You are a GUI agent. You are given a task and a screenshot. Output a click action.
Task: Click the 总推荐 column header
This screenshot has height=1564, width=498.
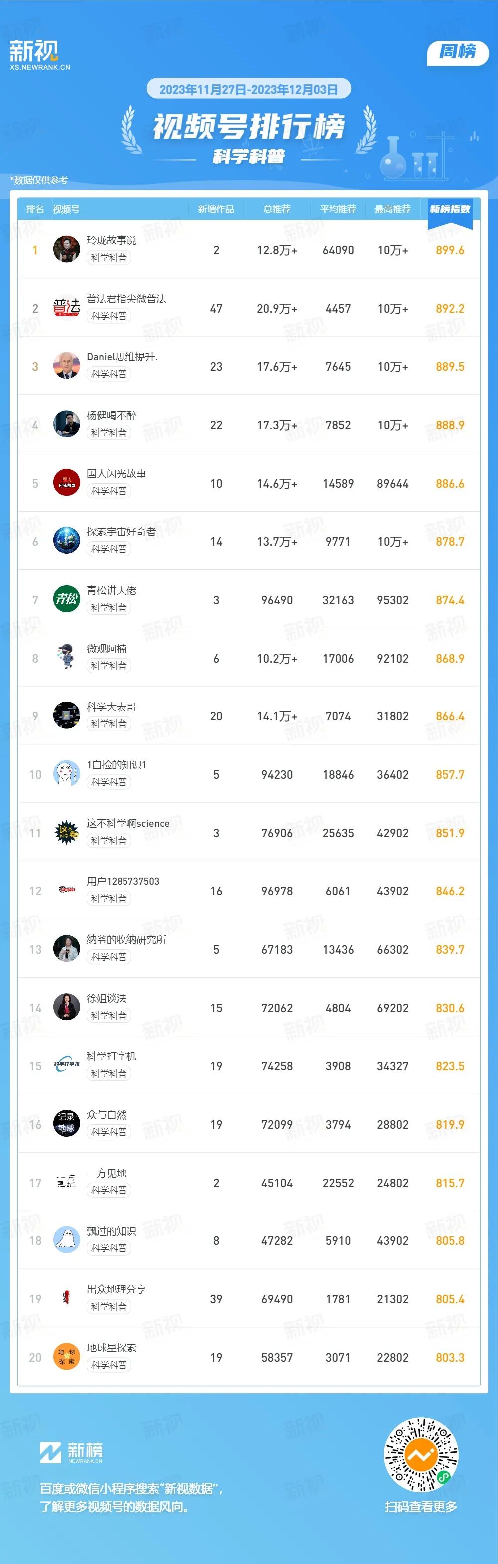277,209
